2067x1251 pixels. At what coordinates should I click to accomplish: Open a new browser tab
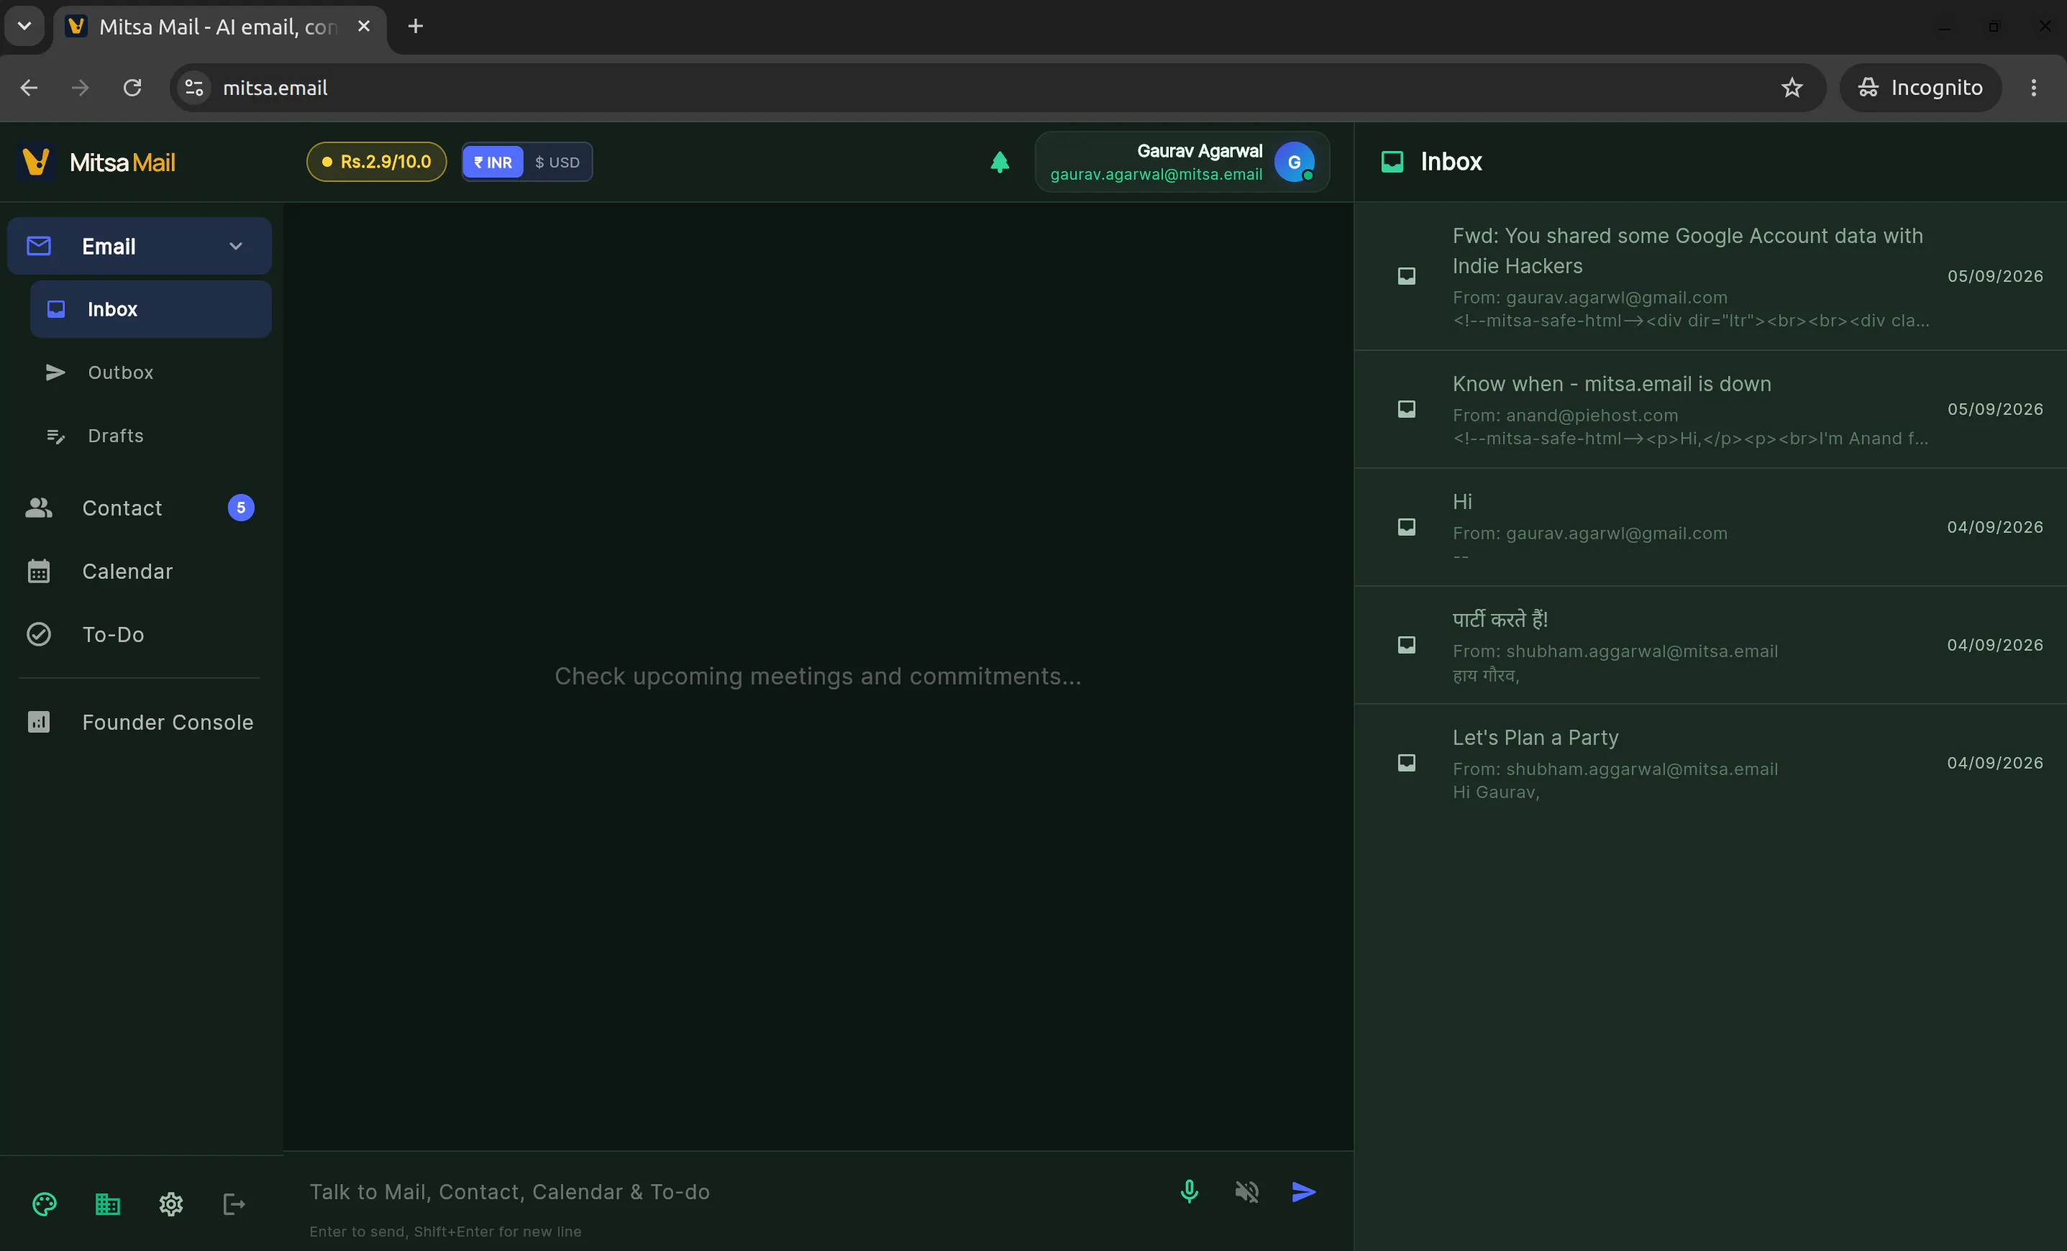pos(415,26)
